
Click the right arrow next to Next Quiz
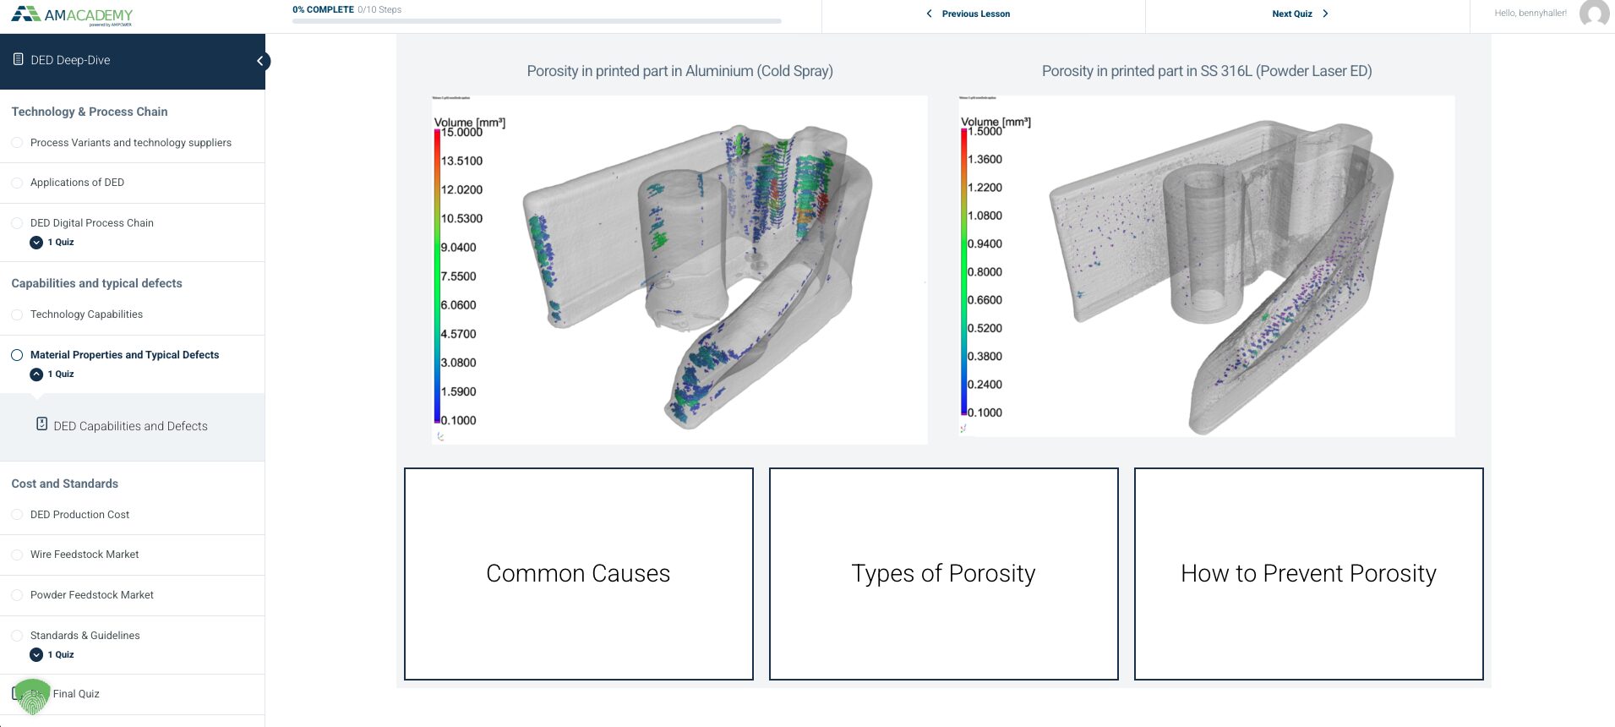[x=1325, y=14]
